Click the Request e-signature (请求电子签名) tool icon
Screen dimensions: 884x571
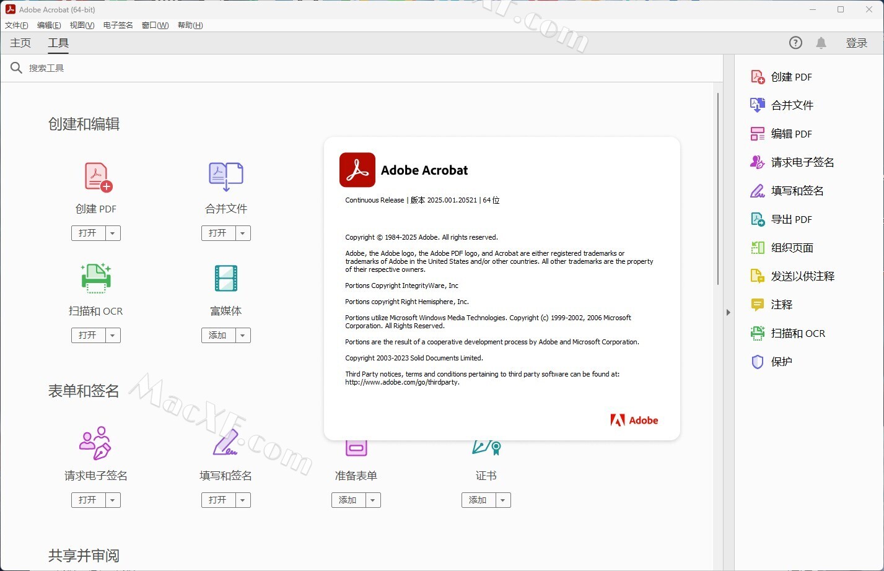tap(95, 443)
